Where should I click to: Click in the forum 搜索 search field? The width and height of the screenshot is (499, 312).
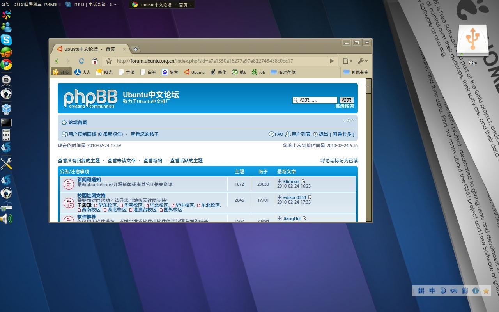coord(315,100)
